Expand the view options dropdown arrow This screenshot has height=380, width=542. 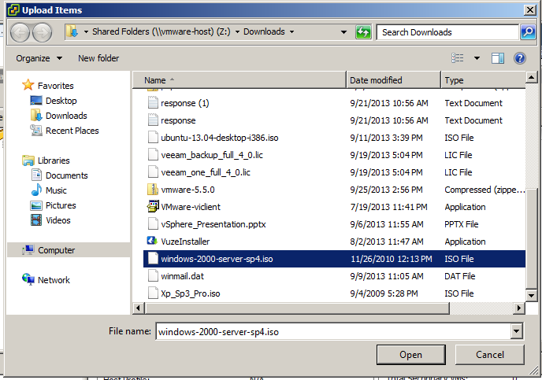[477, 58]
